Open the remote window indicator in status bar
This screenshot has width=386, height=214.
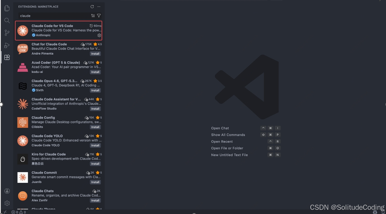click(x=5, y=212)
